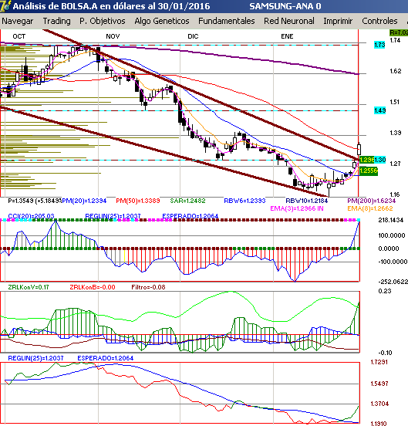Click the last white candlestick on chart
This screenshot has height=426, width=408.
(359, 149)
